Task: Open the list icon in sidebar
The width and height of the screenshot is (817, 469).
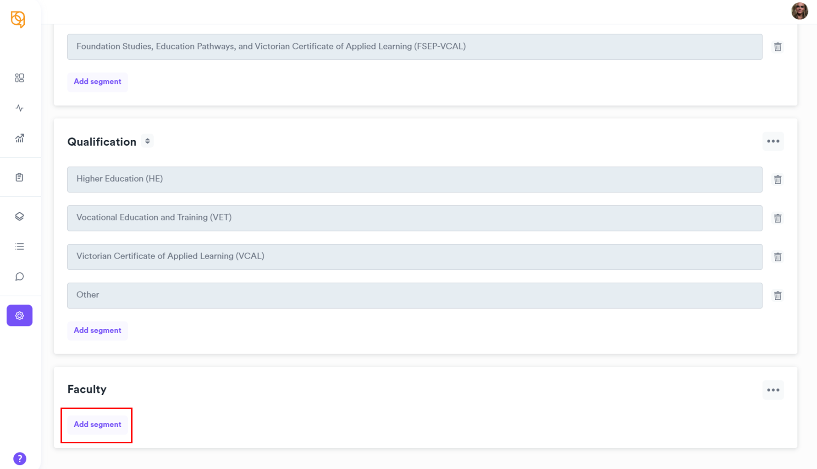Action: pyautogui.click(x=19, y=247)
